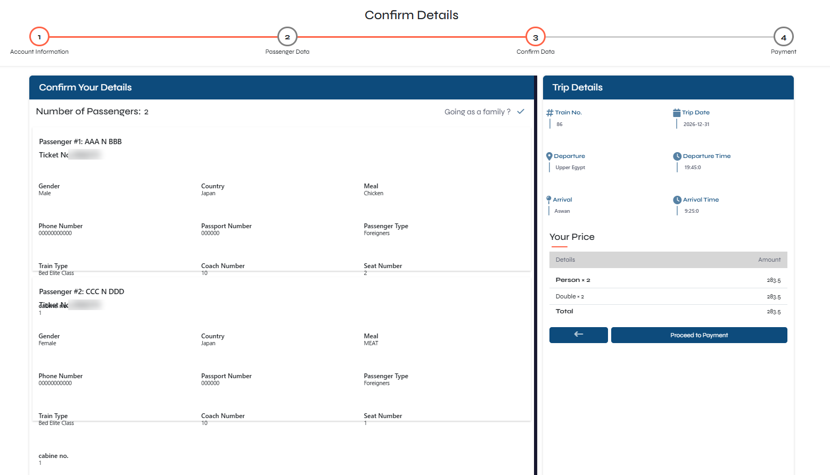Click the Aswan arrival value

pos(562,211)
